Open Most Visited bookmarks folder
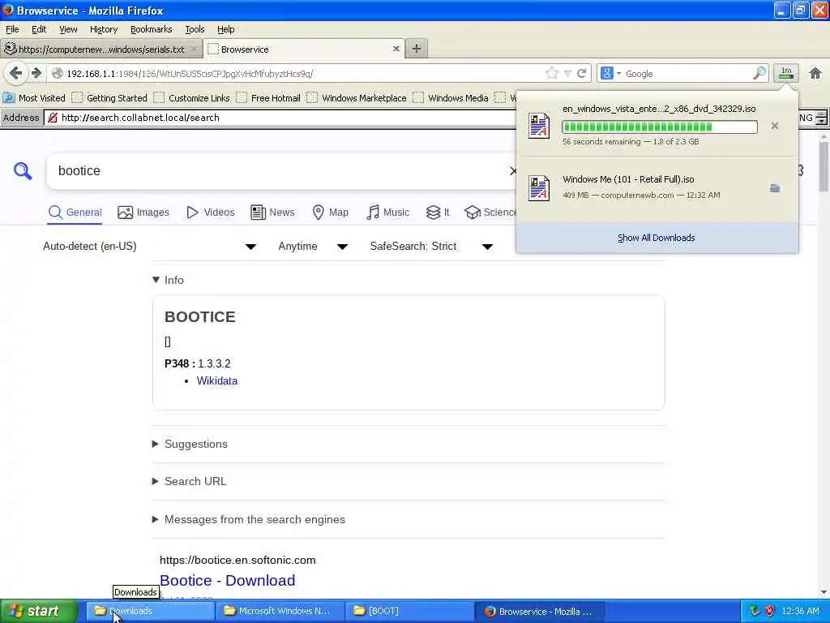Viewport: 830px width, 623px height. [x=34, y=98]
